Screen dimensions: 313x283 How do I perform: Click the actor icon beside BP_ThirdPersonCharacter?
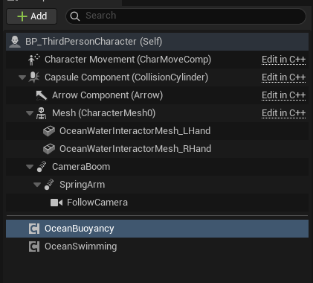coord(15,42)
